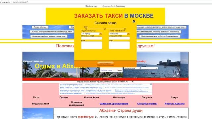Open the Пицунда menu item
This screenshot has width=212, height=119.
tap(147, 98)
